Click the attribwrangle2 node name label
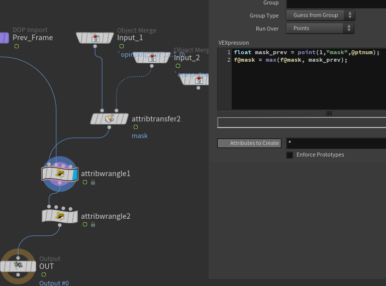This screenshot has width=386, height=286. tap(106, 216)
